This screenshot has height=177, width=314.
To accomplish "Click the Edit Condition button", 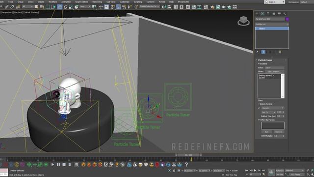I will (x=274, y=72).
